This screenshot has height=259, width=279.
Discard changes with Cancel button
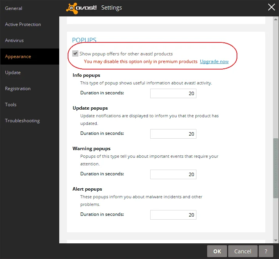click(243, 251)
